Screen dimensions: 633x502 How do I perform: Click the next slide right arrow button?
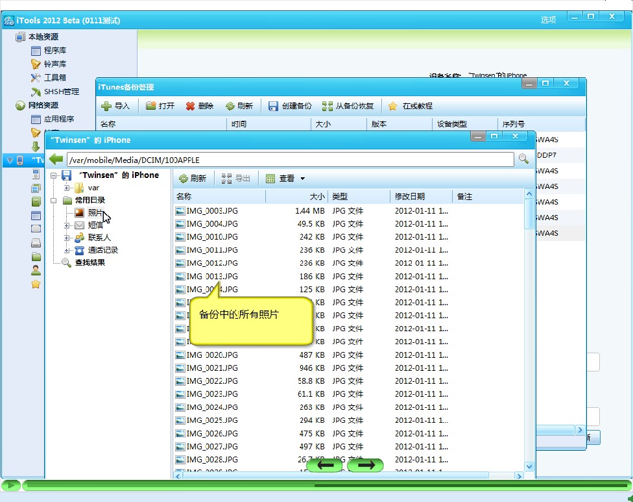[x=365, y=465]
